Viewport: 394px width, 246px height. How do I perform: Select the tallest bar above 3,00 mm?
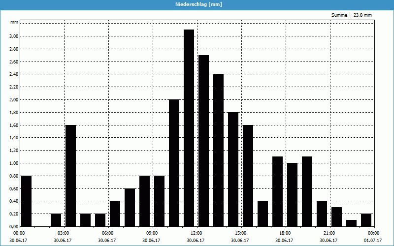(x=189, y=128)
